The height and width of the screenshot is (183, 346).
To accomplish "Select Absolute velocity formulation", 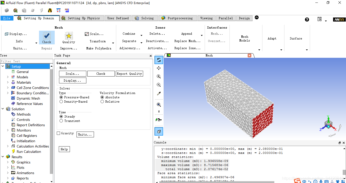I will [102, 97].
